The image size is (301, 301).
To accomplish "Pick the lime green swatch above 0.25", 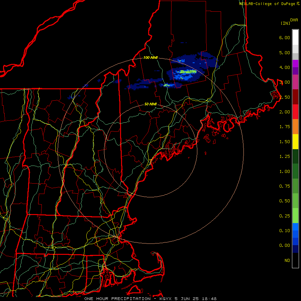I will (295, 216).
